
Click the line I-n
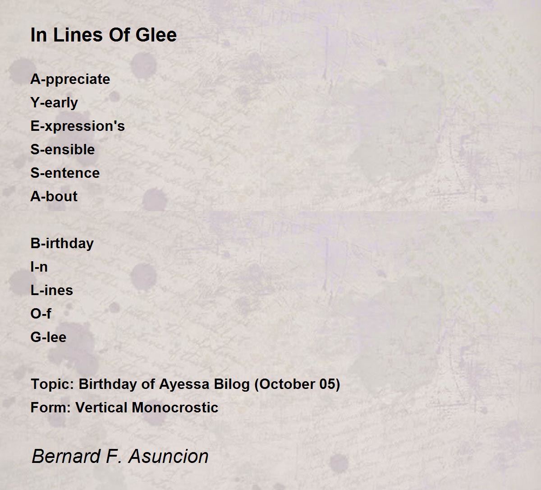[39, 267]
